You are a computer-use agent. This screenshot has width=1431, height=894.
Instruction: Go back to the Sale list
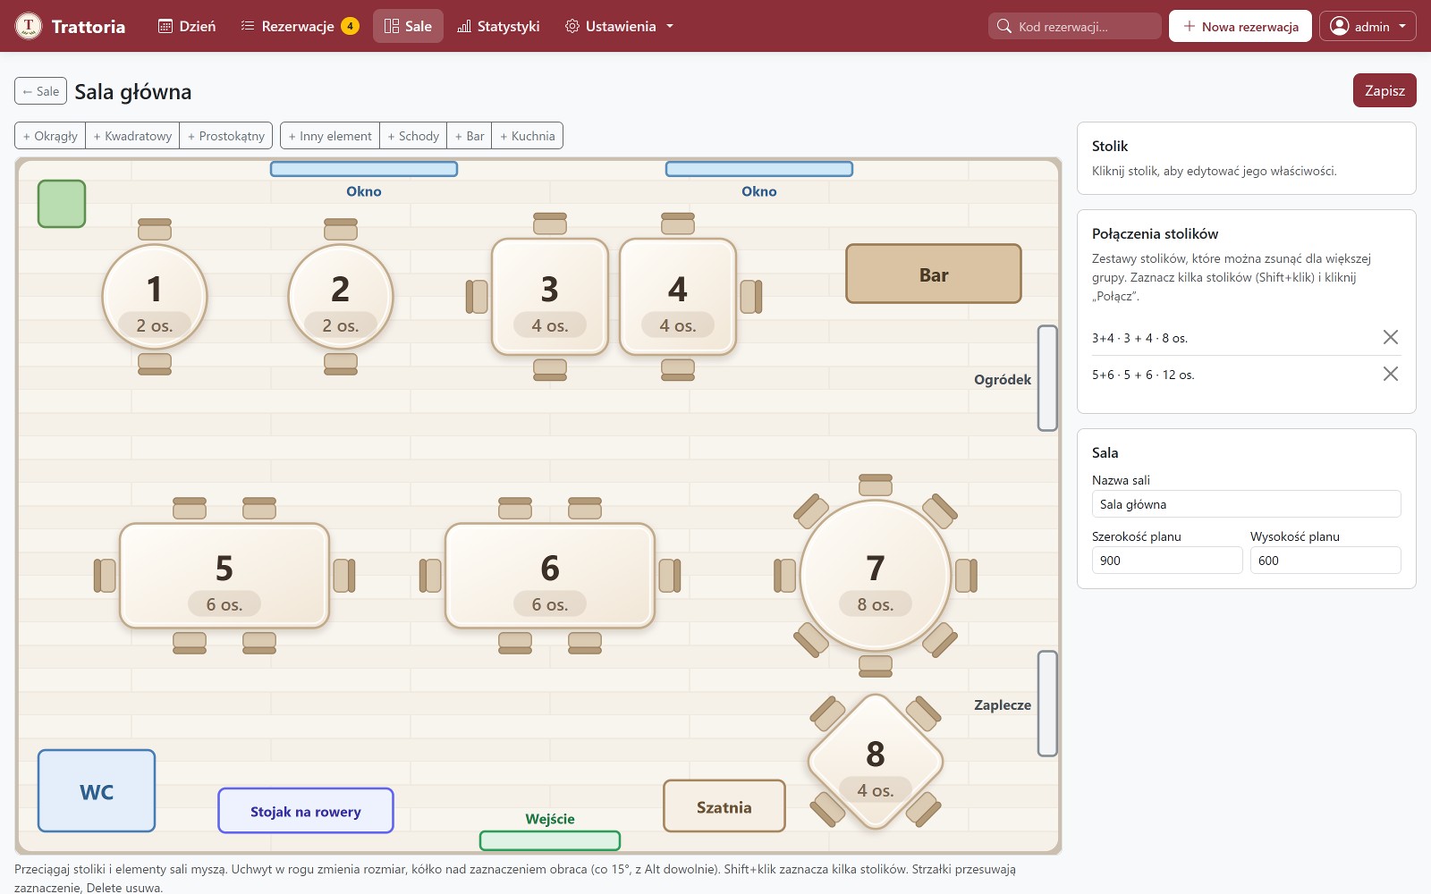pos(40,91)
